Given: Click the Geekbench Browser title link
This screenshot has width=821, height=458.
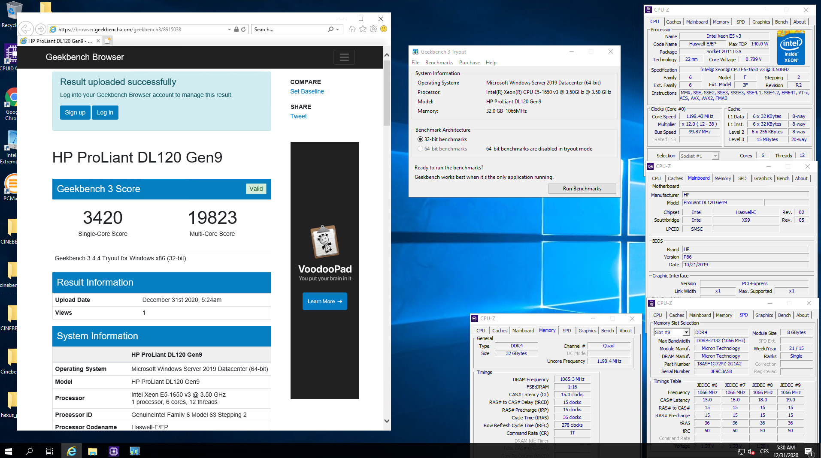Looking at the screenshot, I should point(85,57).
